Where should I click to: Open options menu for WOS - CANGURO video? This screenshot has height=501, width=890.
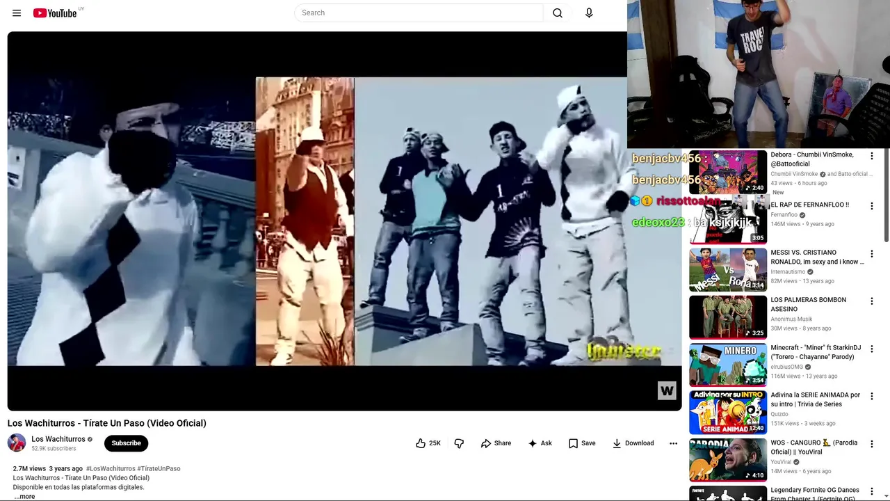click(871, 444)
